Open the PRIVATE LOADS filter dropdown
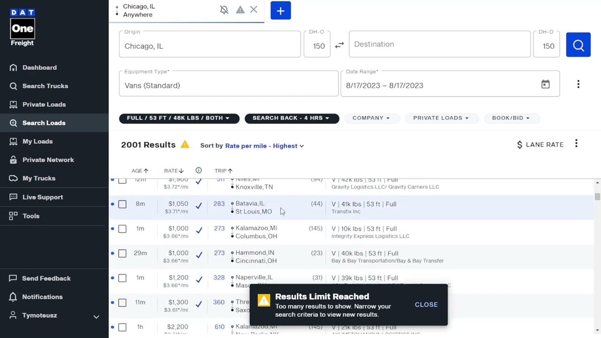The height and width of the screenshot is (338, 601). 441,118
